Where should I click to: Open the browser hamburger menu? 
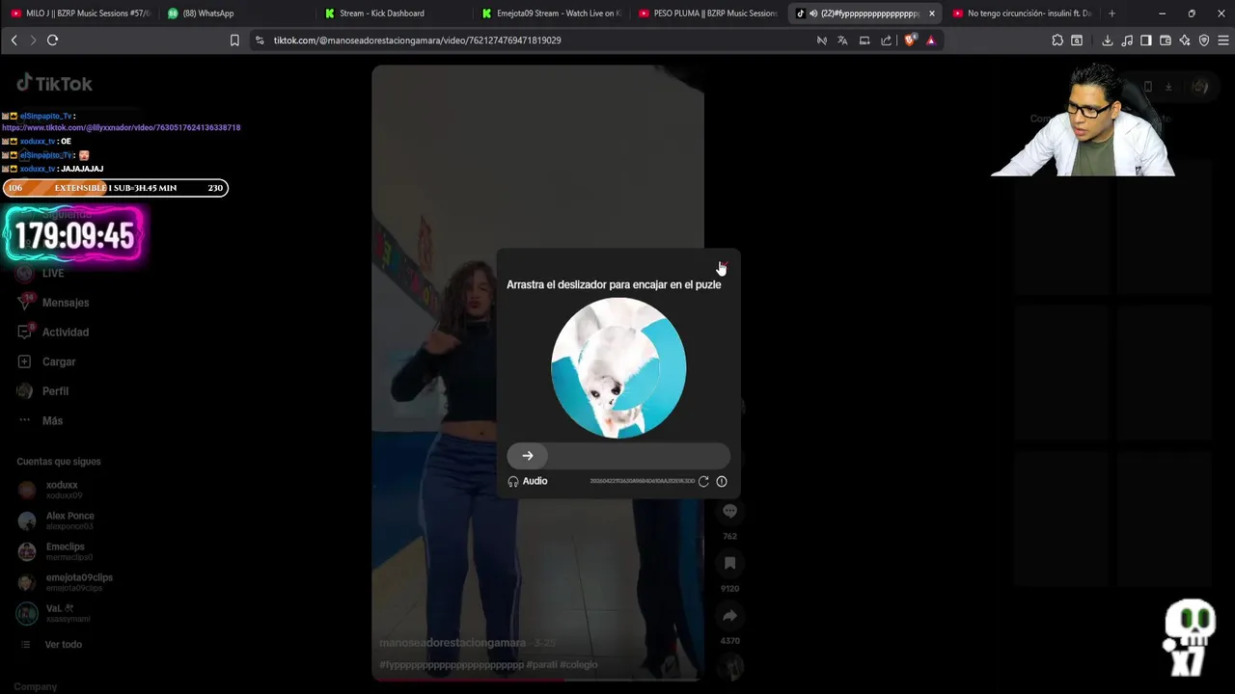pyautogui.click(x=1223, y=40)
